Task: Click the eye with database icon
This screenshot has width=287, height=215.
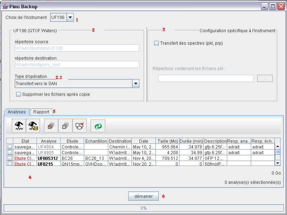Action: [x=33, y=126]
